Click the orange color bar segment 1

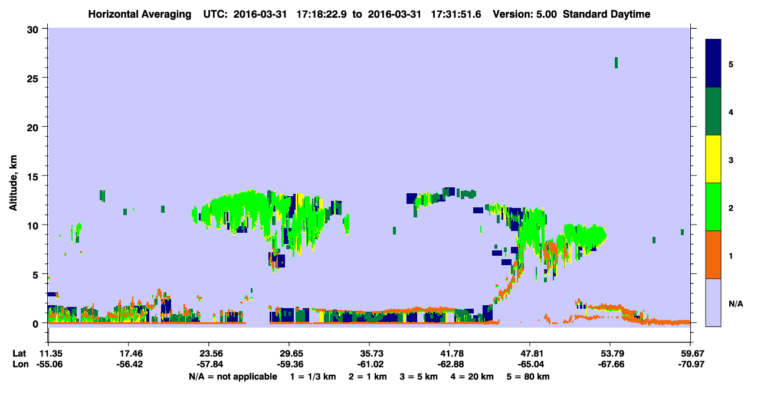pyautogui.click(x=713, y=255)
